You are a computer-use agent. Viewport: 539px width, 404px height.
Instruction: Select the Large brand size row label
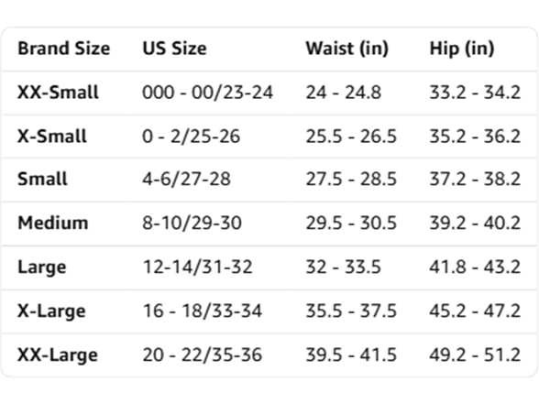coord(42,268)
